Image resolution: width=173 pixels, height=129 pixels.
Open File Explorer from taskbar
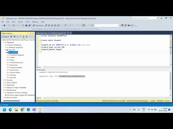pyautogui.click(x=16, y=110)
